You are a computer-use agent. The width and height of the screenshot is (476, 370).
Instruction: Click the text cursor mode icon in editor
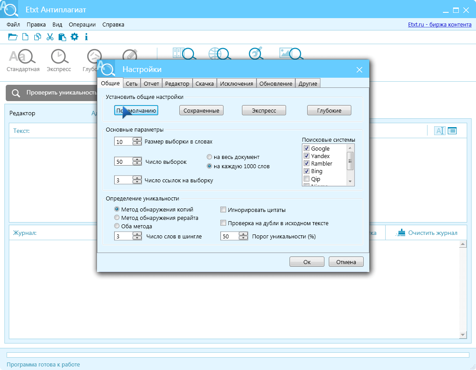tap(439, 131)
